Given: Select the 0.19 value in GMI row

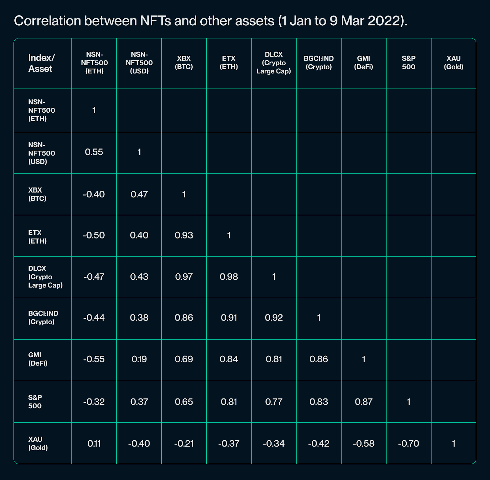Looking at the screenshot, I should pos(139,359).
